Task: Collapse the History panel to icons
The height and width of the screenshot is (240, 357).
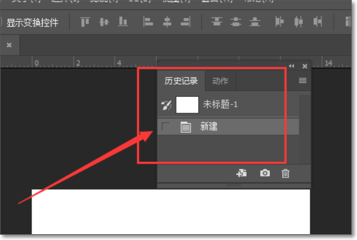Action: pyautogui.click(x=292, y=66)
